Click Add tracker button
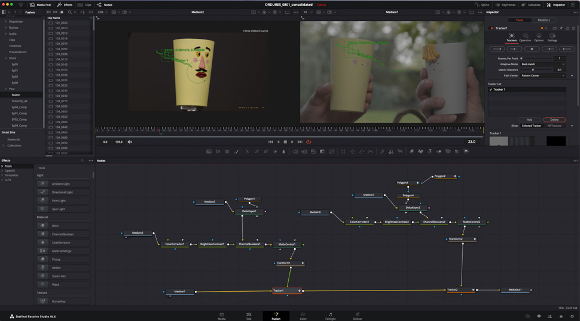The image size is (580, 321). (530, 120)
